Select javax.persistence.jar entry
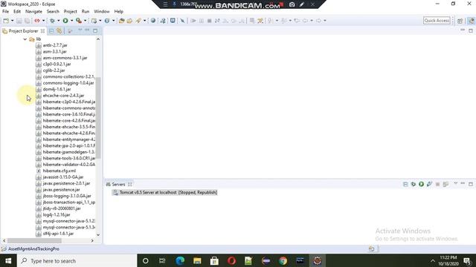 61,190
